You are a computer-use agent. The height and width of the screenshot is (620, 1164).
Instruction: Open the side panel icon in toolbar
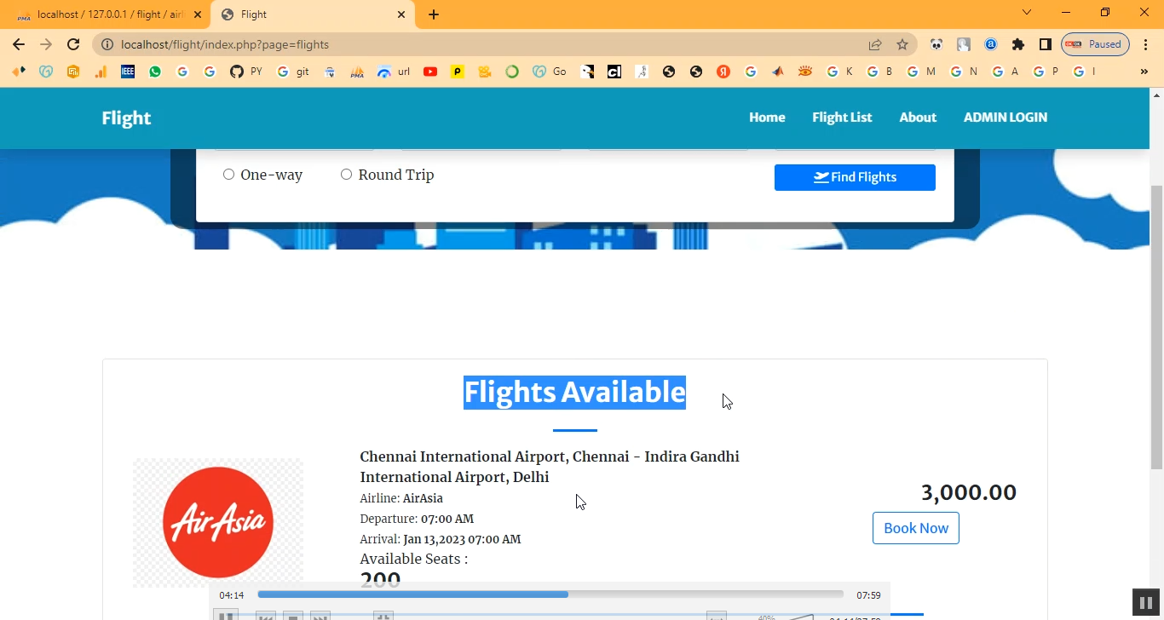click(x=1045, y=44)
